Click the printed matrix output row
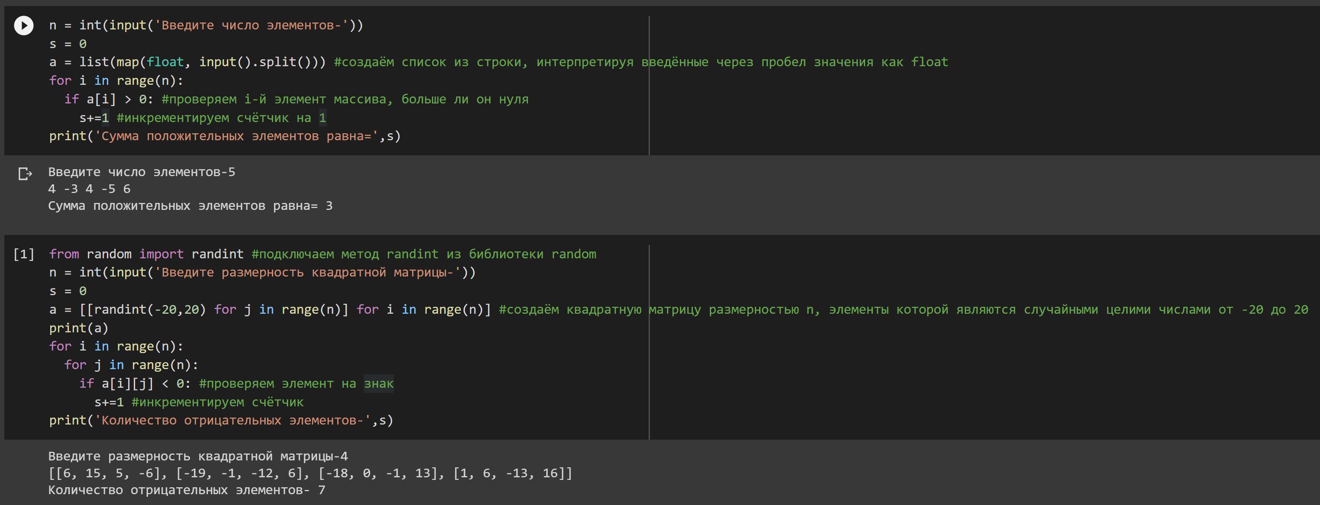Viewport: 1320px width, 505px height. point(310,473)
